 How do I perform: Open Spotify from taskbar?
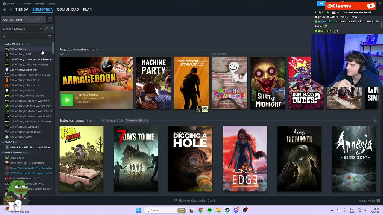209,210
